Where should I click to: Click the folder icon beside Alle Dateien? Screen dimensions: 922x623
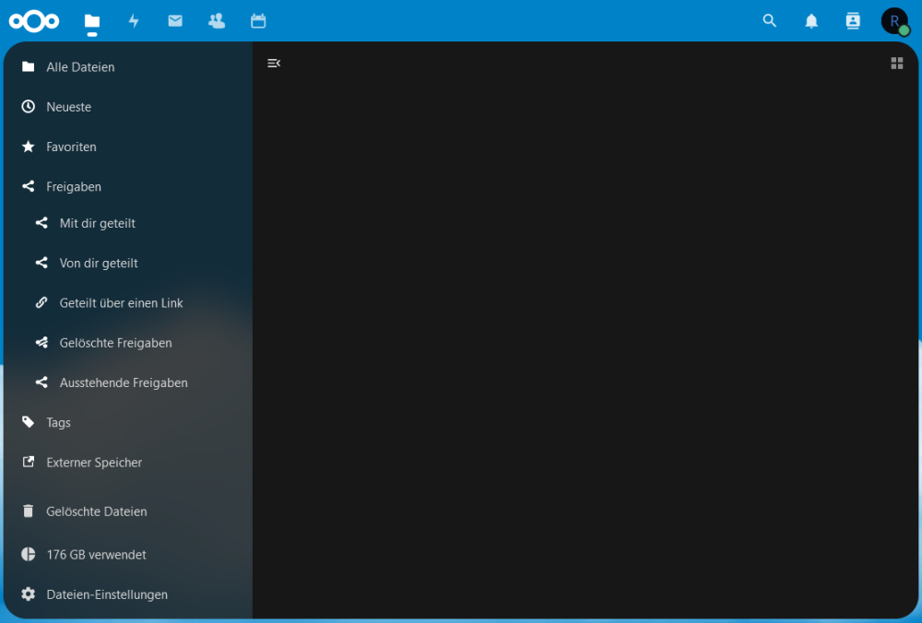(x=29, y=66)
